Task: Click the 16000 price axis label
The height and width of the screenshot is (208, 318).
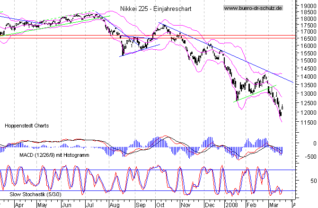Action: click(x=308, y=45)
